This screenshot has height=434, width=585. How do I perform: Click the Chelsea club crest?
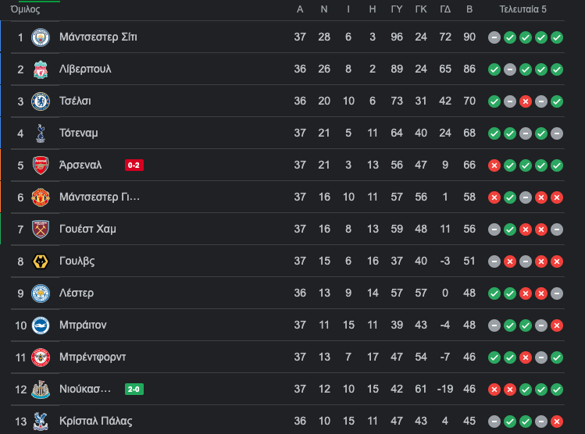pyautogui.click(x=41, y=101)
